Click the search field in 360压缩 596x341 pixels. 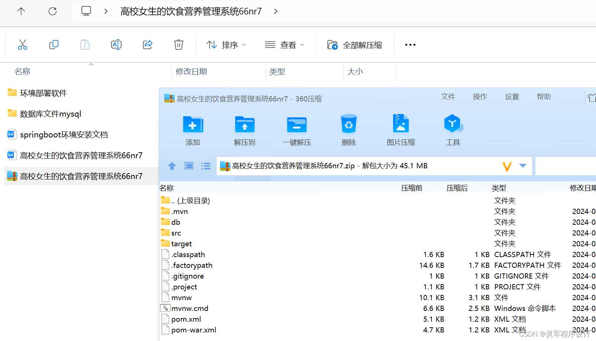pyautogui.click(x=566, y=166)
